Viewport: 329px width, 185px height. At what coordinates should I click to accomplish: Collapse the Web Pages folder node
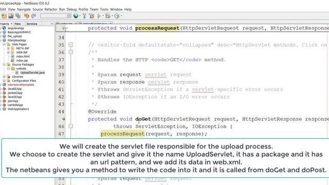[4, 44]
